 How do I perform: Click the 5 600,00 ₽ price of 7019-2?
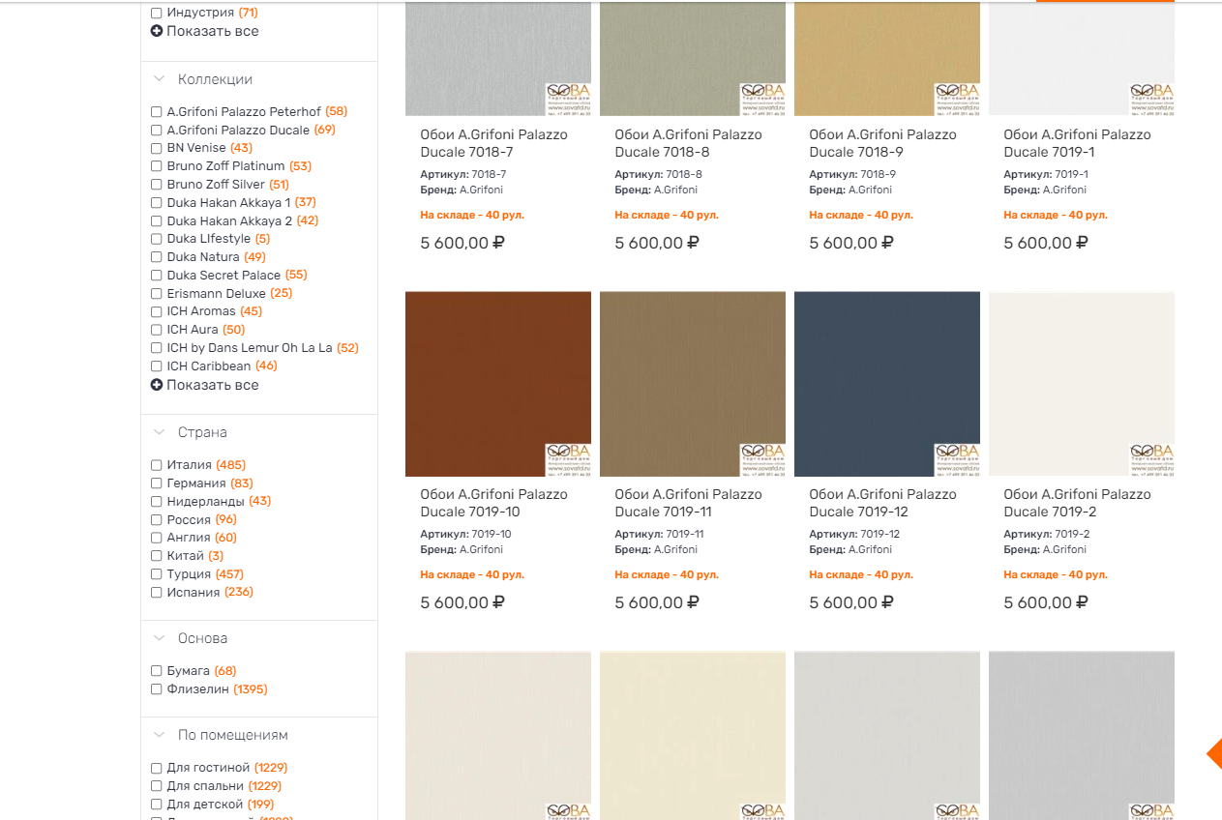pos(1046,602)
